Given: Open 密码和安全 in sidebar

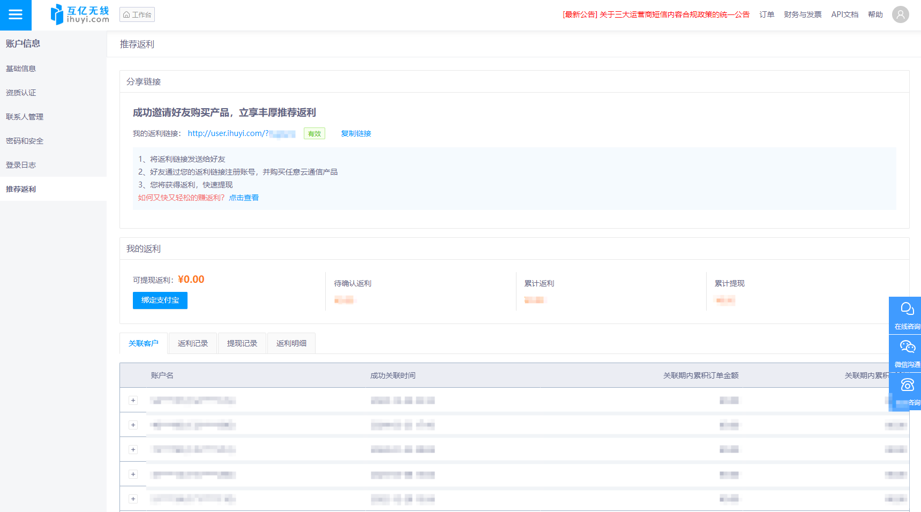Looking at the screenshot, I should click(x=25, y=141).
